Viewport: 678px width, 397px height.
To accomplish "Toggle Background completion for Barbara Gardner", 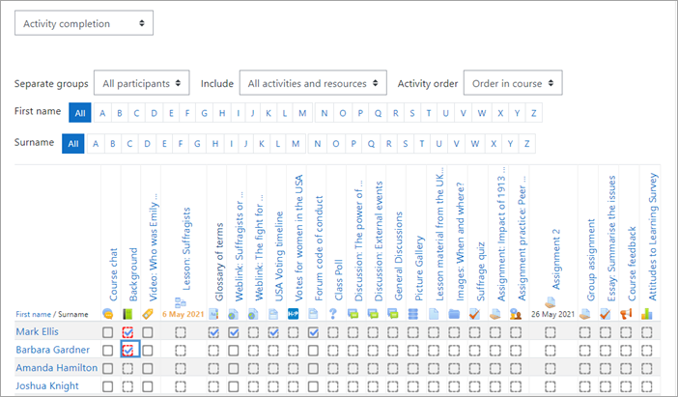I will click(x=128, y=350).
